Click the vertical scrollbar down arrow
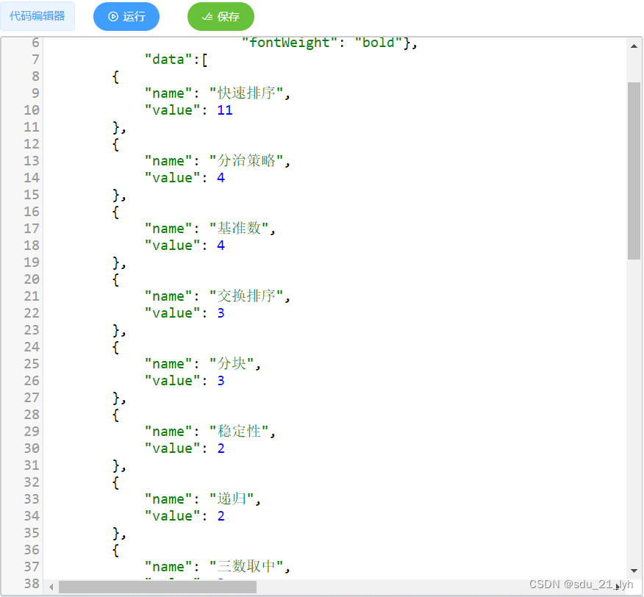The width and height of the screenshot is (644, 597). click(634, 571)
